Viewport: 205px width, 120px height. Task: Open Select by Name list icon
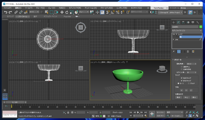pos(47,12)
